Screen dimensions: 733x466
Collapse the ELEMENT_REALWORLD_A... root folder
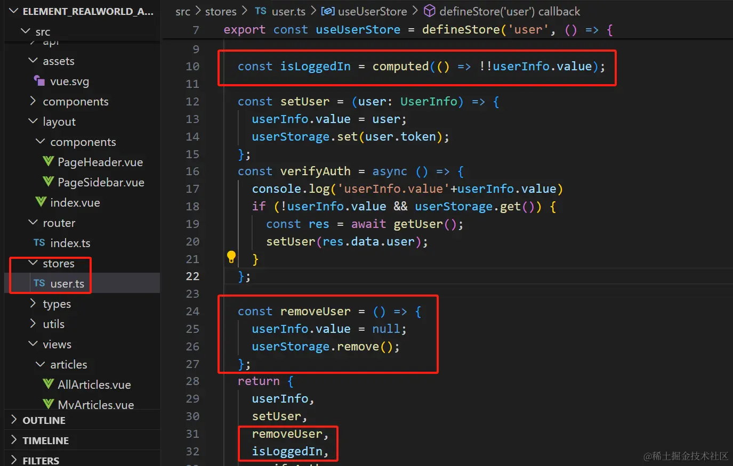tap(14, 11)
